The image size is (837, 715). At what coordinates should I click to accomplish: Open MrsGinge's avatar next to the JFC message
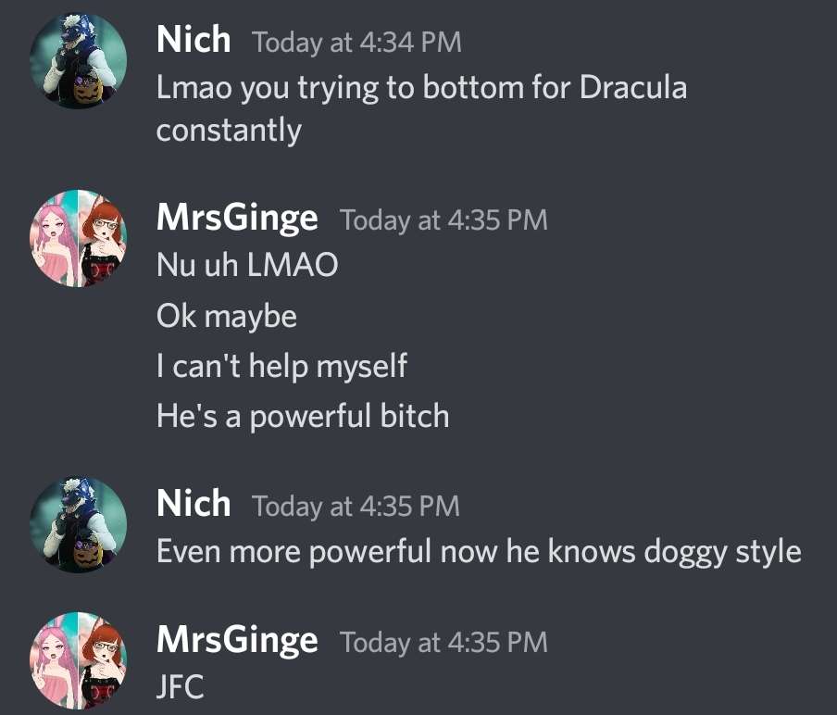(x=78, y=660)
